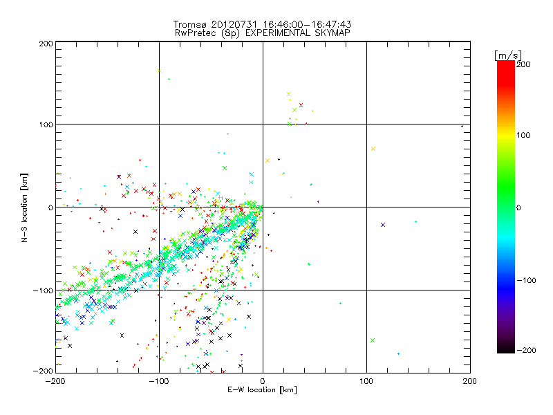This screenshot has height=415, width=553.
Task: Click the 100 tick label on E-W axis
Action: [x=366, y=381]
